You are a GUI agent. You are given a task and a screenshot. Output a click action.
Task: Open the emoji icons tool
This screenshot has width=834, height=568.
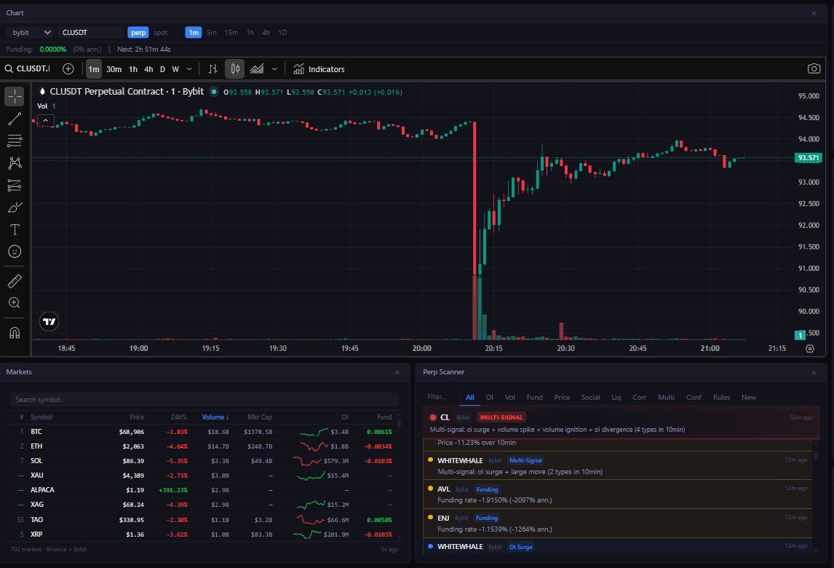15,251
